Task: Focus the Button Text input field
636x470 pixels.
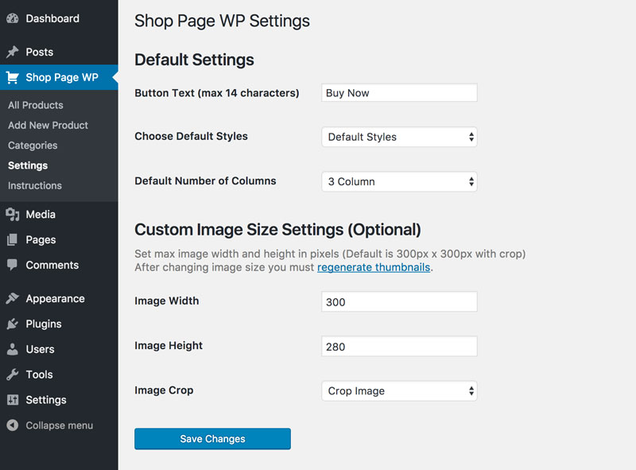Action: (399, 93)
